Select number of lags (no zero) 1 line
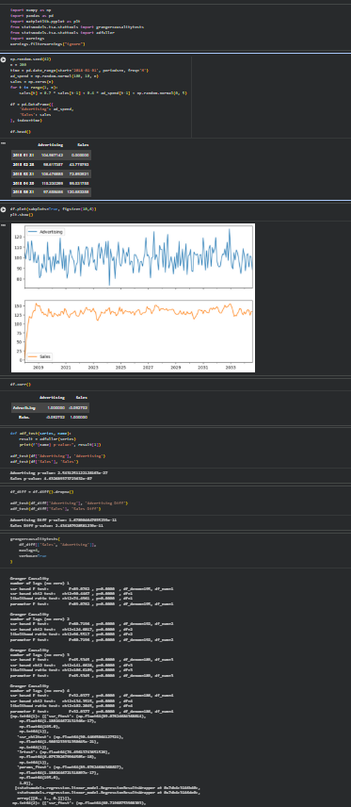Screen dimensions: 351x807 (40, 585)
